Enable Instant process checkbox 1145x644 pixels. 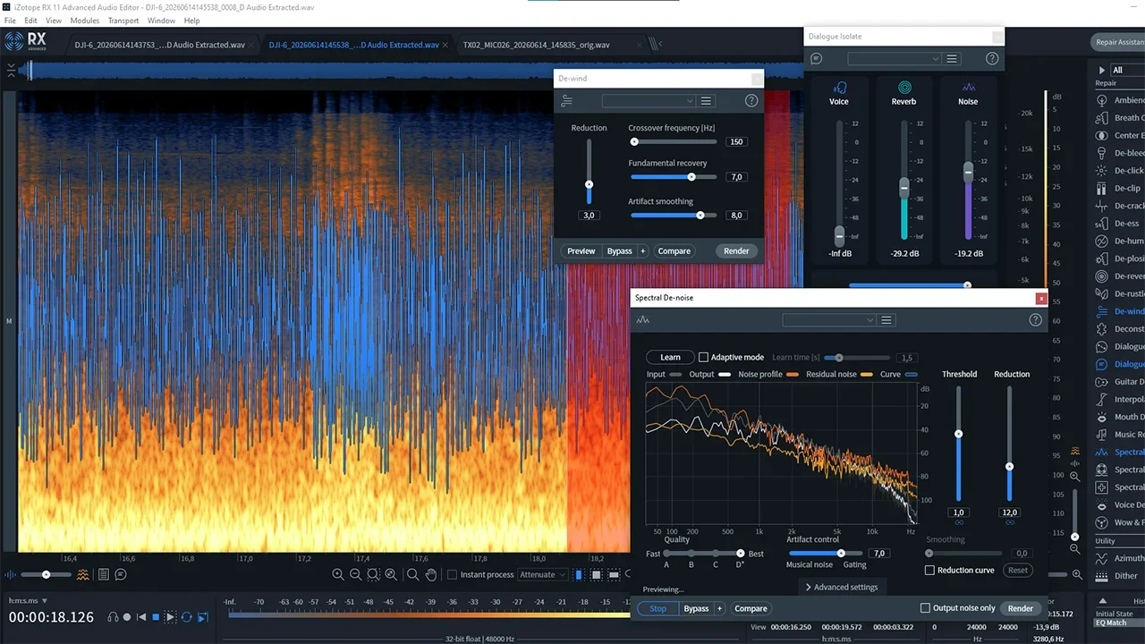(x=452, y=574)
